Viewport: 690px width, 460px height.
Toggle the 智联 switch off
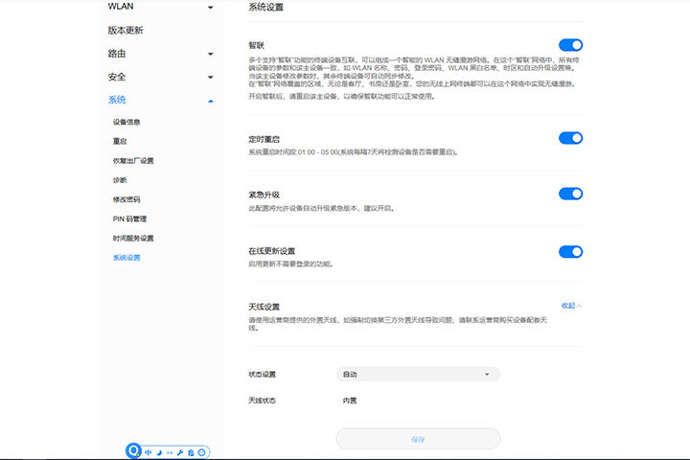coord(570,45)
